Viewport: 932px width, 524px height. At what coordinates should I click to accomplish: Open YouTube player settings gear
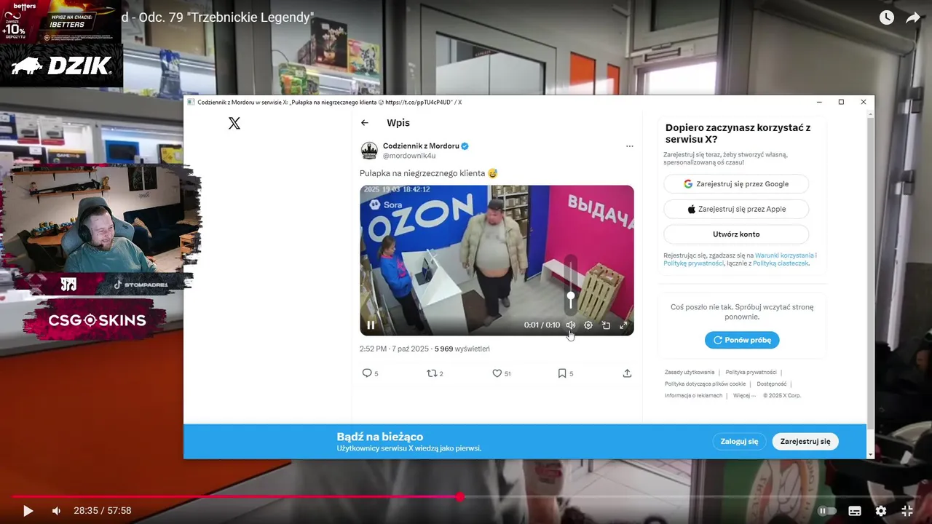881,511
